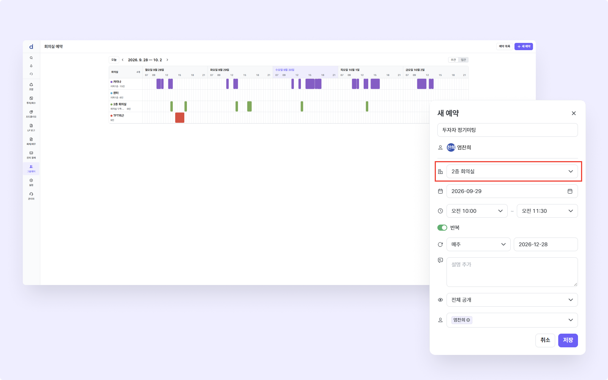Click the 2026-09-29 date field
The height and width of the screenshot is (380, 608).
click(512, 191)
